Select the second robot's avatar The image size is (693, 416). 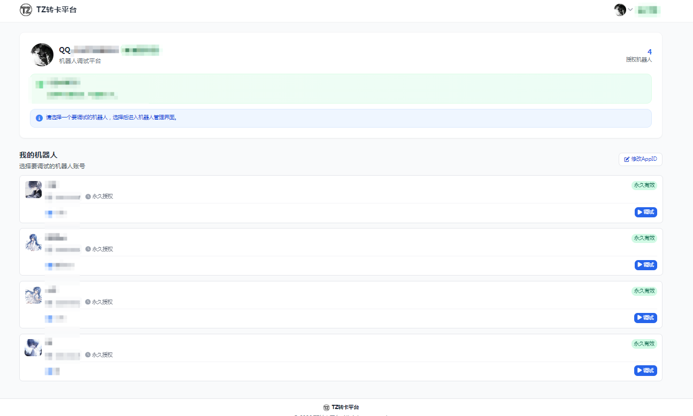[x=33, y=242]
